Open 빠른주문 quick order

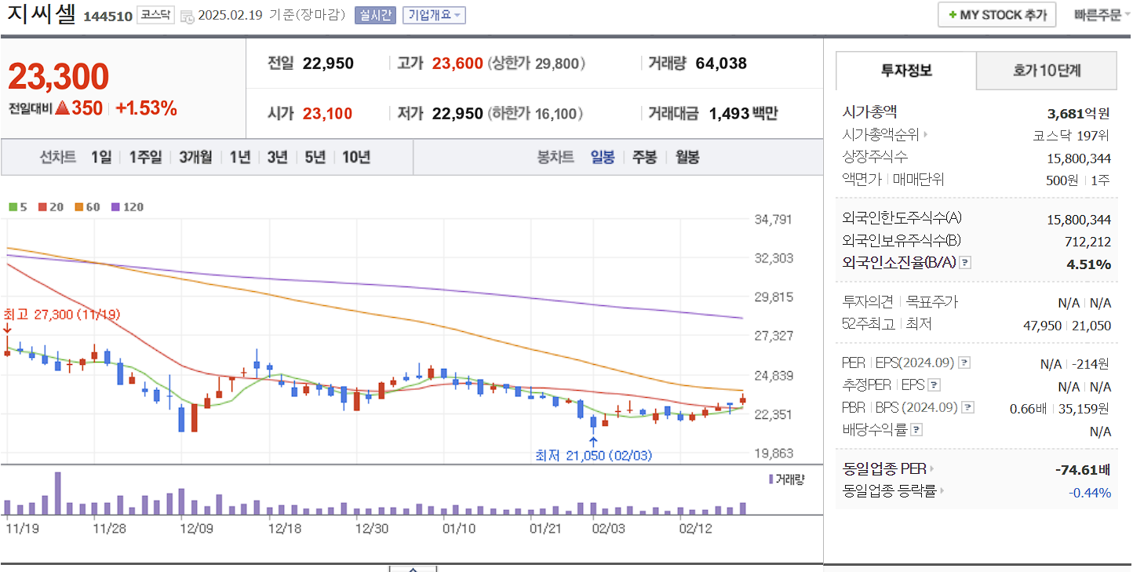[x=1097, y=14]
